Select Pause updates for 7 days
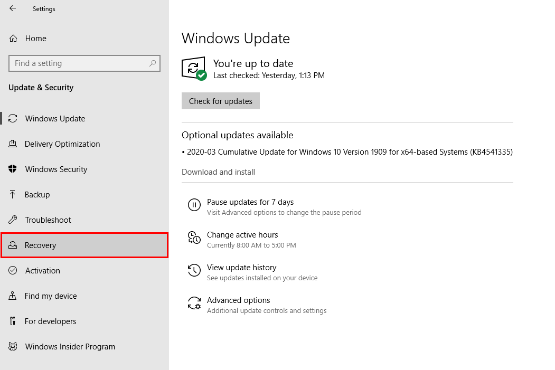Image resolution: width=555 pixels, height=370 pixels. tap(250, 202)
